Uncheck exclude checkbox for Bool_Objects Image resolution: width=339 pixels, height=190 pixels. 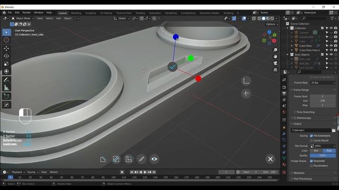pos(323,54)
